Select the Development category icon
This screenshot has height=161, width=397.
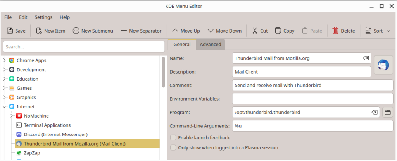coord(12,70)
